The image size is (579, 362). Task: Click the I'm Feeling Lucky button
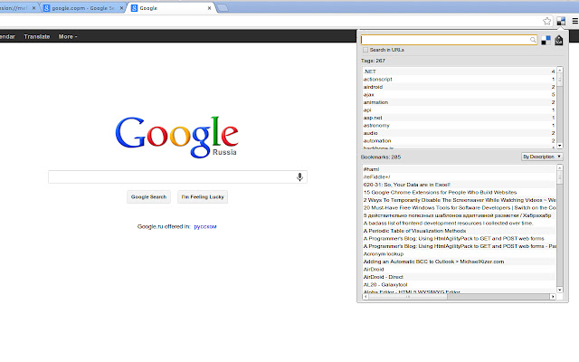click(x=203, y=197)
